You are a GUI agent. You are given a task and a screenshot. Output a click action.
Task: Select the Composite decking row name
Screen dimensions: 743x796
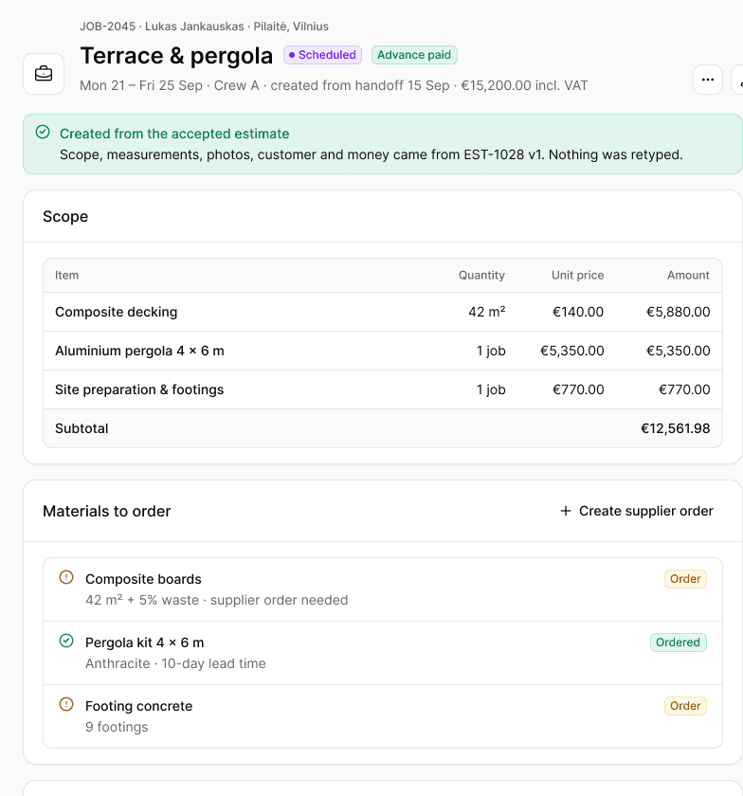(x=117, y=312)
